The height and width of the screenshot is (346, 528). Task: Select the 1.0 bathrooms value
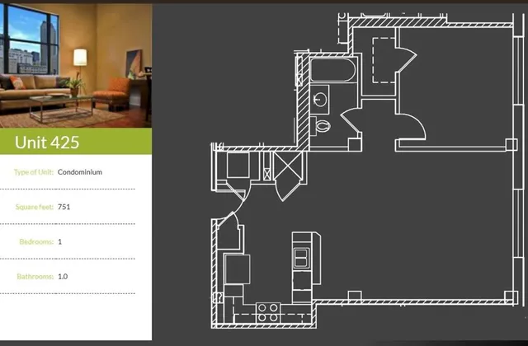coord(64,276)
